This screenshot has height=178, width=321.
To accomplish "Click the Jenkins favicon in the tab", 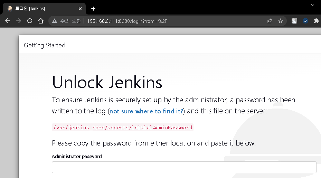I will point(10,9).
